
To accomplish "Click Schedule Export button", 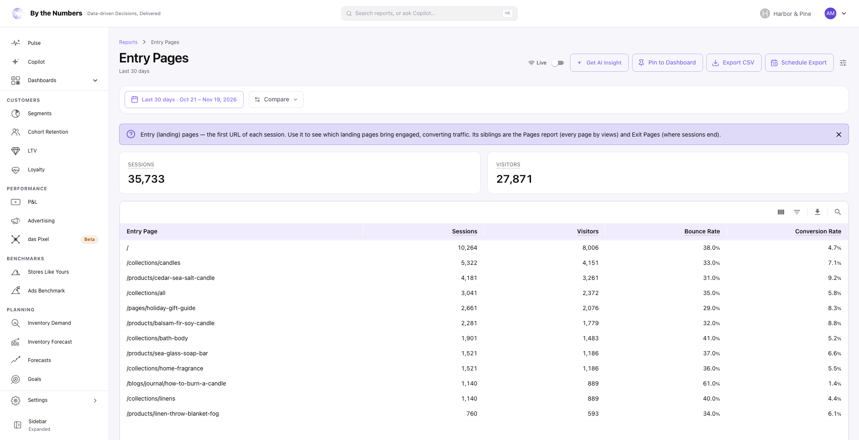I will click(799, 63).
